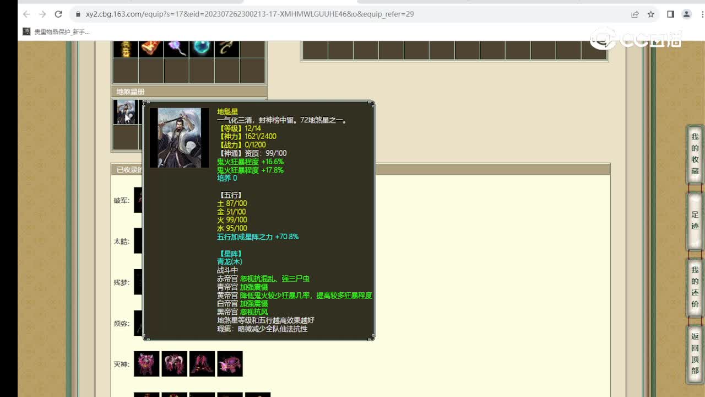Select third 灭神 crimson robe item
705x397 pixels.
tap(202, 364)
